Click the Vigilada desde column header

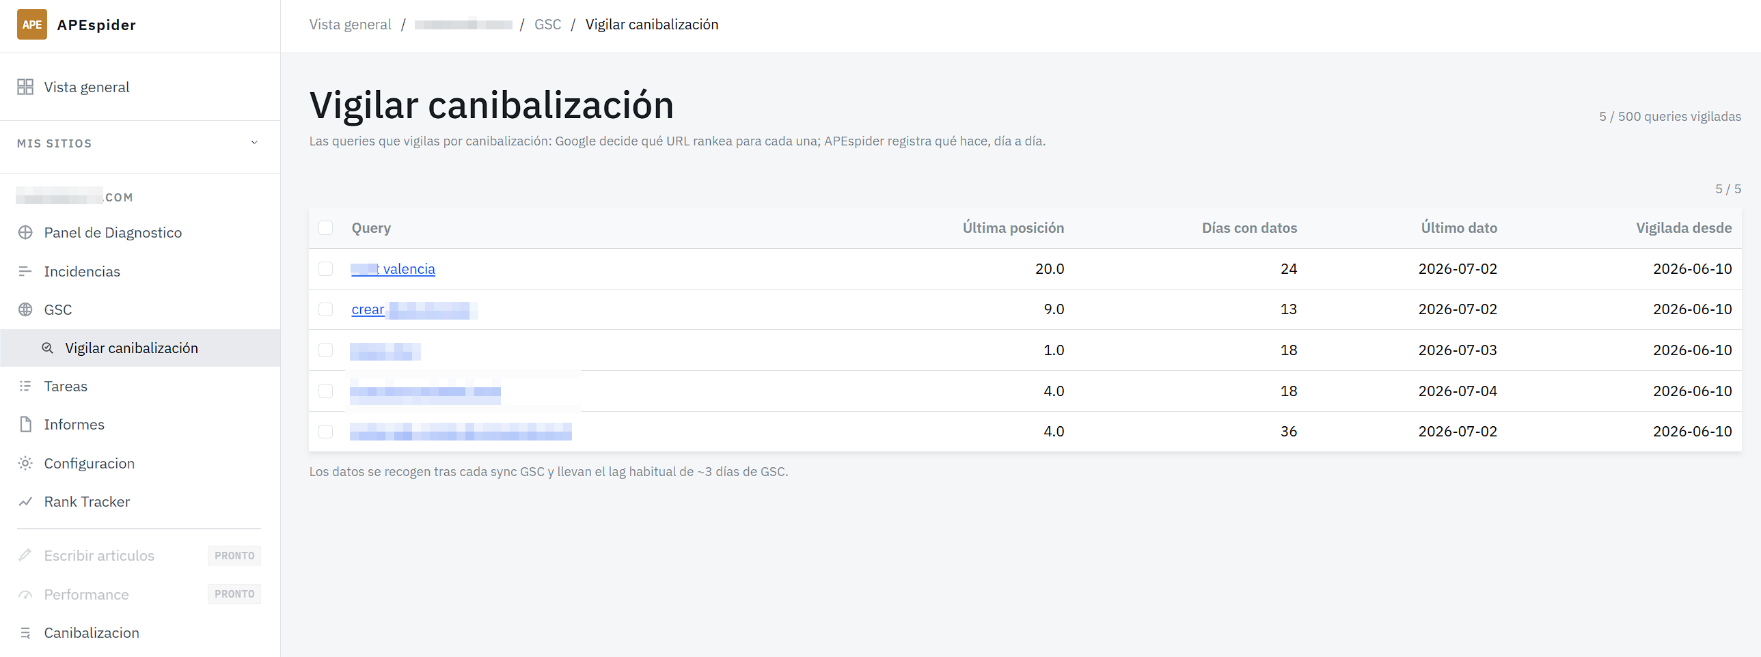(x=1684, y=227)
